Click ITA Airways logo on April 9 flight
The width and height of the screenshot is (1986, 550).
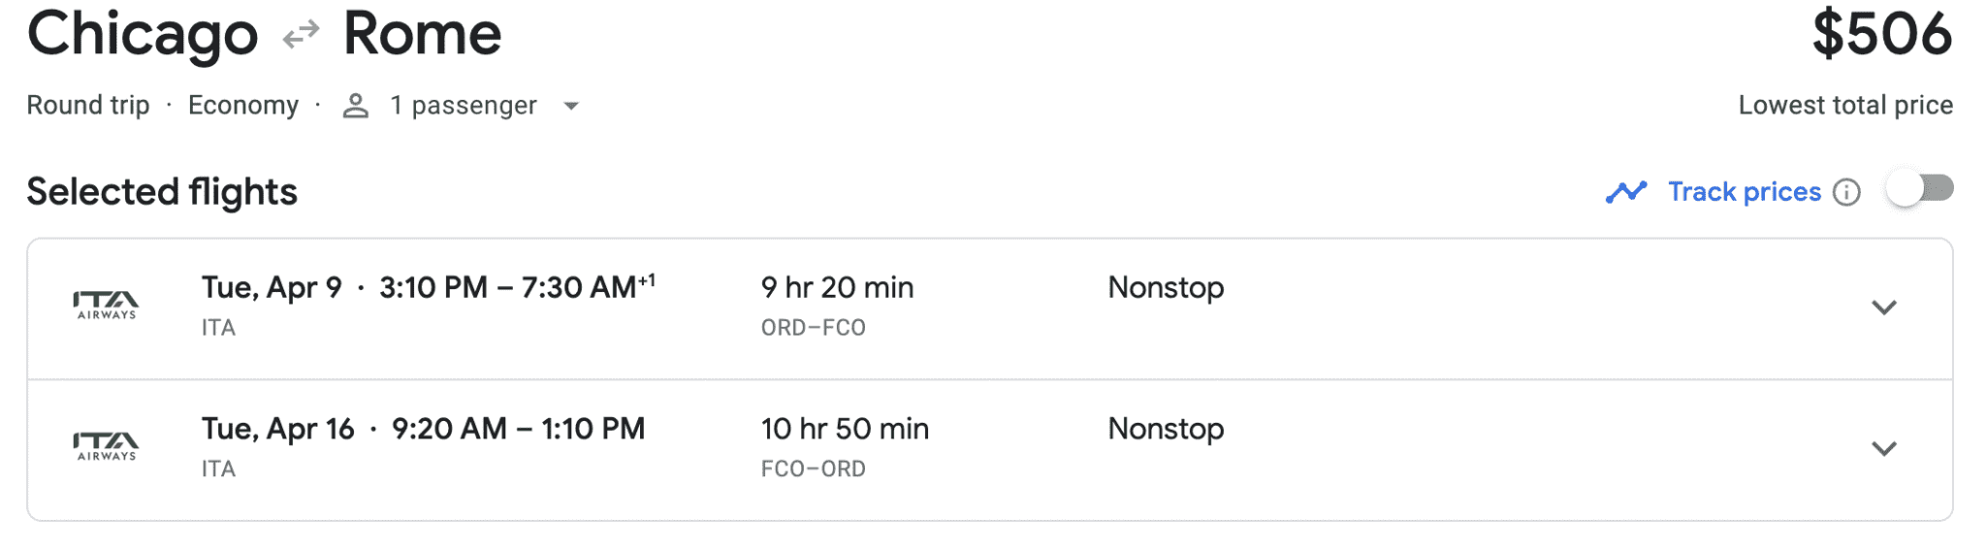[107, 306]
